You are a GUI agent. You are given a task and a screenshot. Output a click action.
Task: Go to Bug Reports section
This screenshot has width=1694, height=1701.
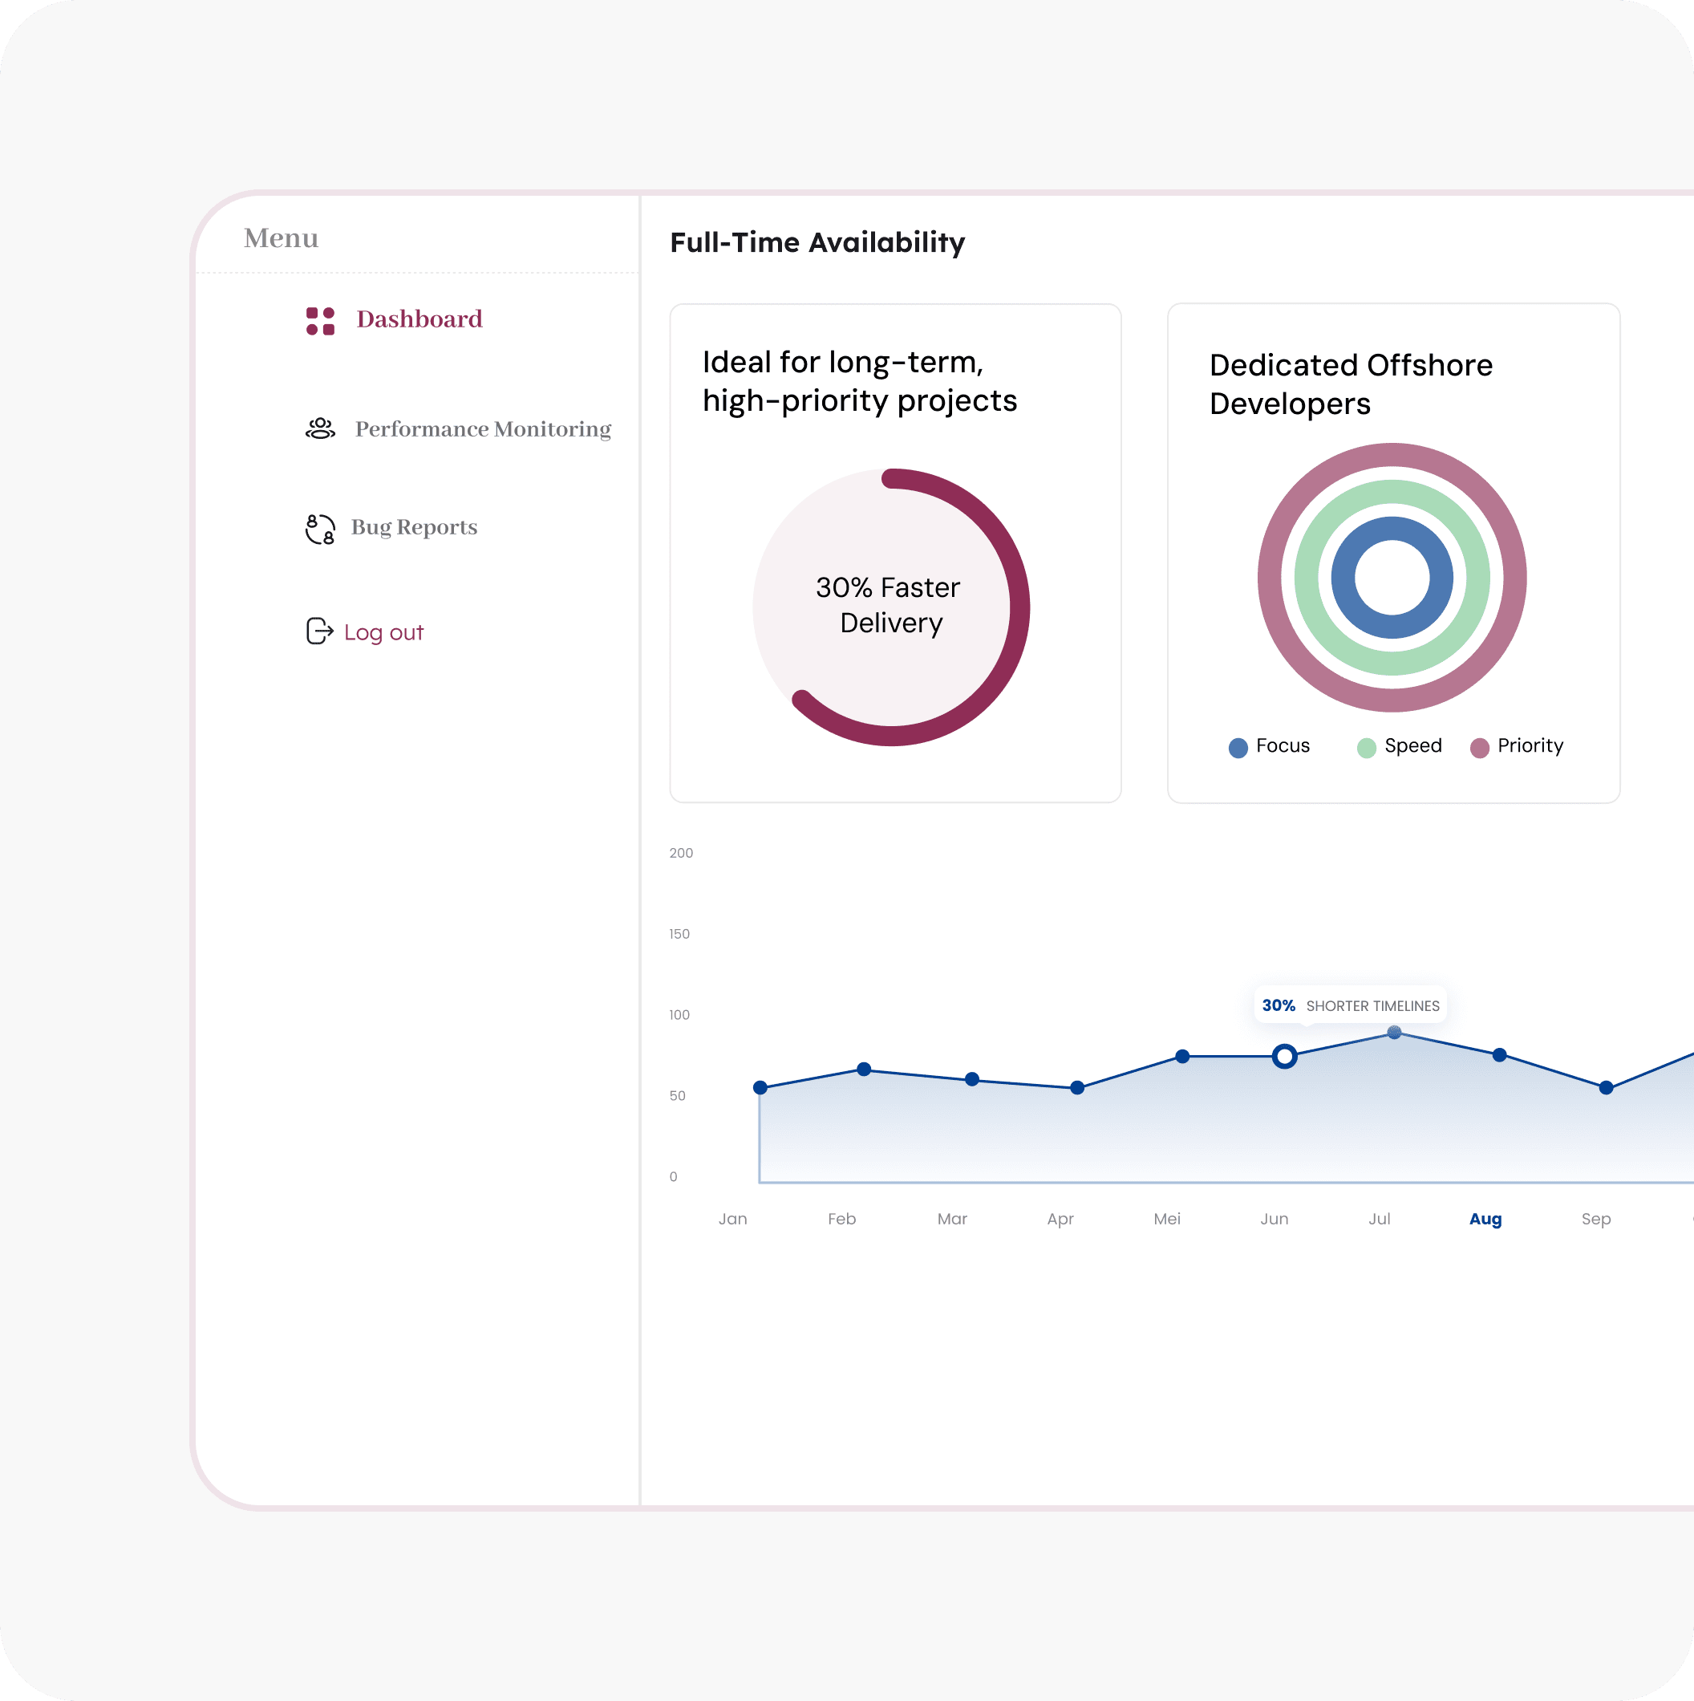point(415,527)
